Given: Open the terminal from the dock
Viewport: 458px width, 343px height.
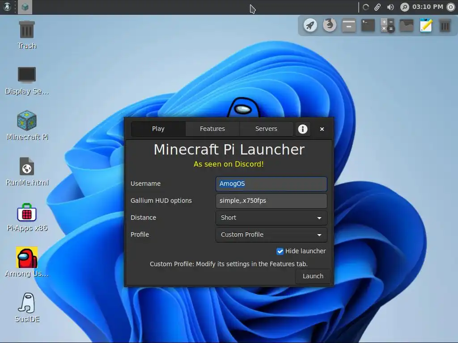Looking at the screenshot, I should click(368, 25).
